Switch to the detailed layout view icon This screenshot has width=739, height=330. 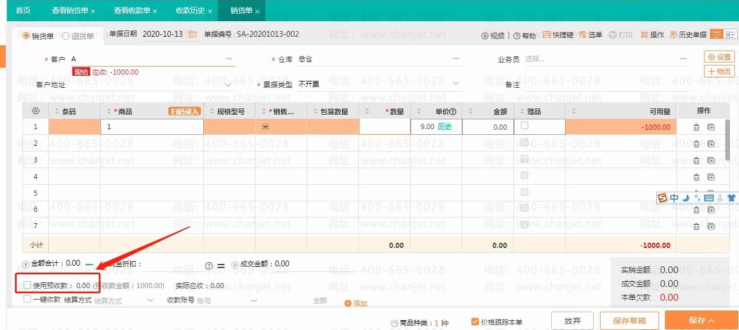tap(730, 34)
